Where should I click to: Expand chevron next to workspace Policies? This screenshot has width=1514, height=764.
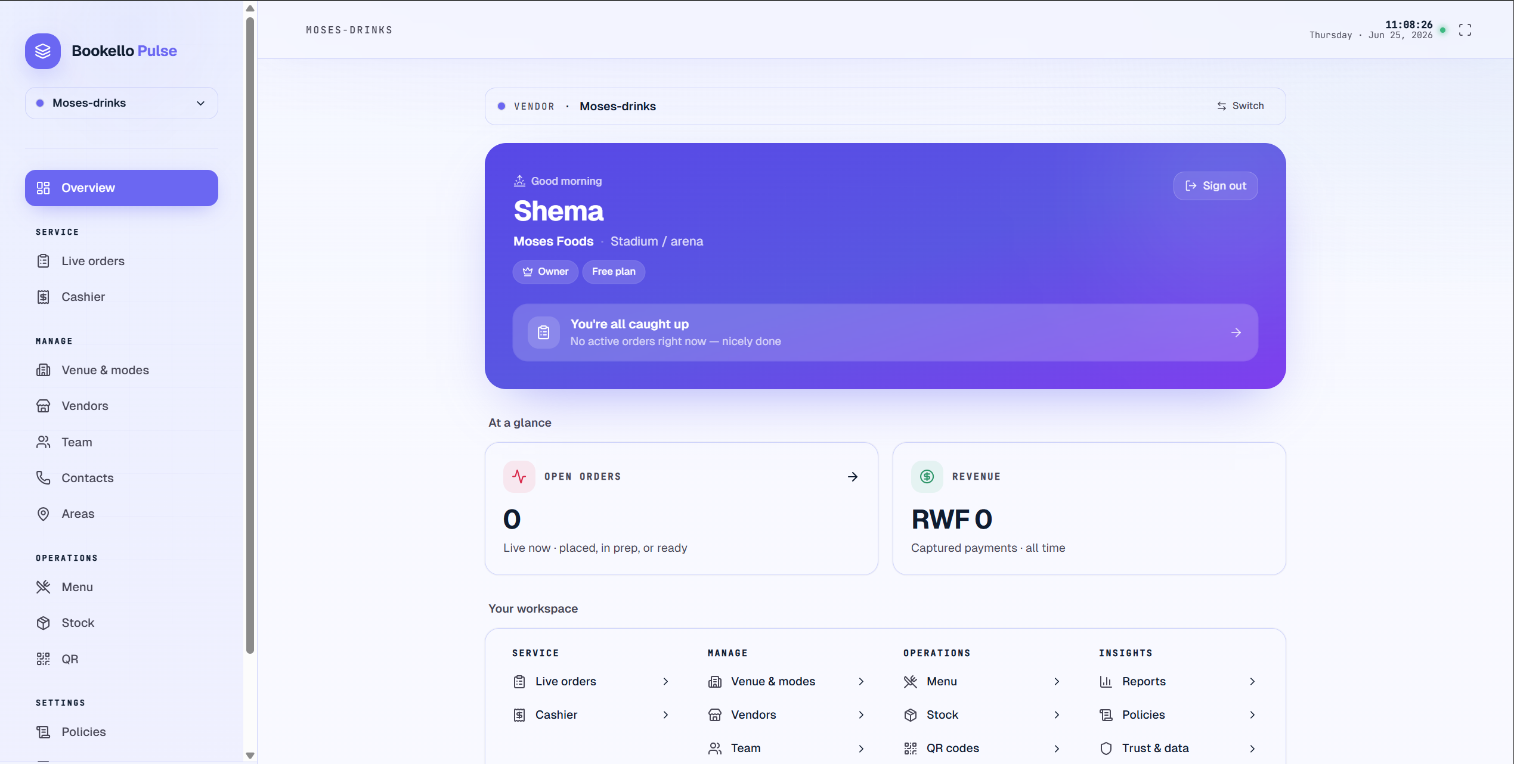coord(1253,715)
